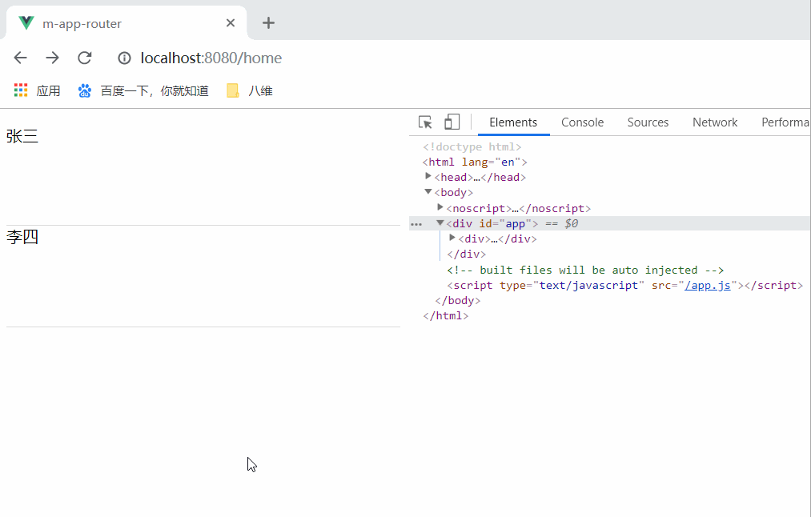Expand the nested div child node
811x517 pixels.
click(452, 238)
